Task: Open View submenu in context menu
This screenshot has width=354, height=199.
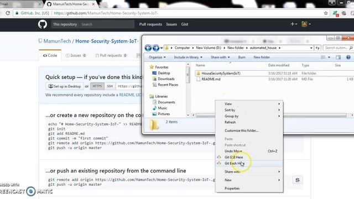Action: coord(249,104)
